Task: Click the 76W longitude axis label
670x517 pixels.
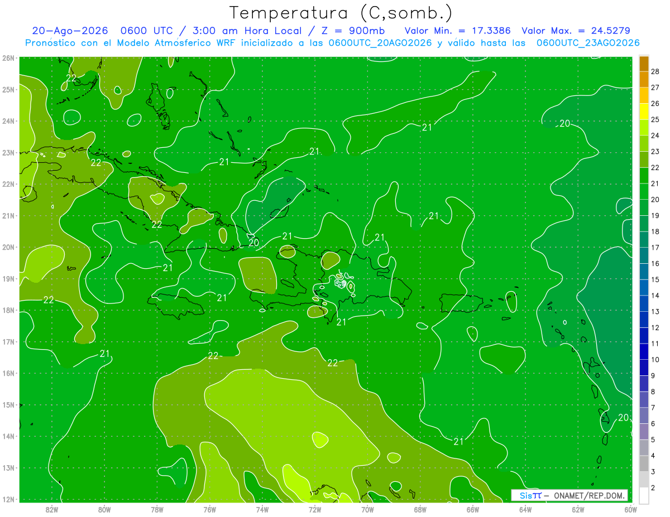Action: (x=210, y=509)
